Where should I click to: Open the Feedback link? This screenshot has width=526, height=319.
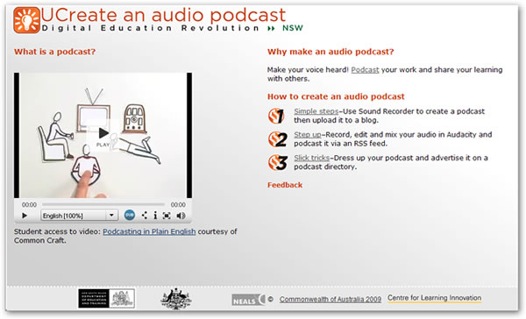pyautogui.click(x=285, y=185)
